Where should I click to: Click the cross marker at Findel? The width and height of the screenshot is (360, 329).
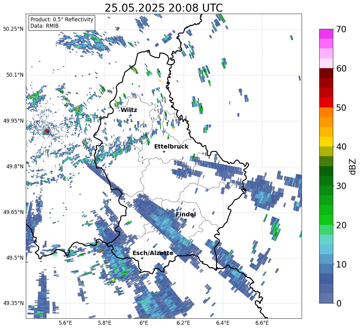click(x=185, y=220)
